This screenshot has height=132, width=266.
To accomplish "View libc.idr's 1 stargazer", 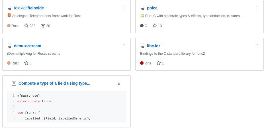I will pyautogui.click(x=160, y=63).
